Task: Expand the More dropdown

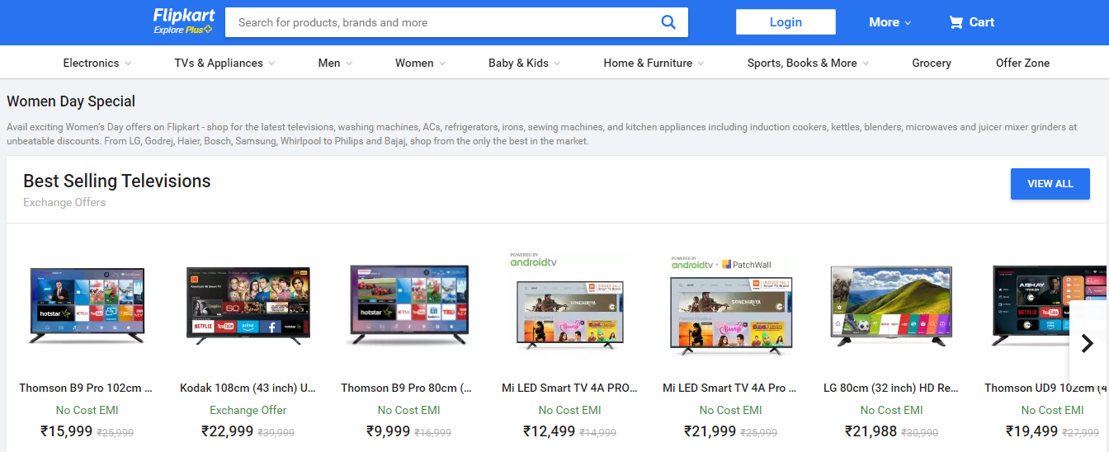Action: point(890,22)
